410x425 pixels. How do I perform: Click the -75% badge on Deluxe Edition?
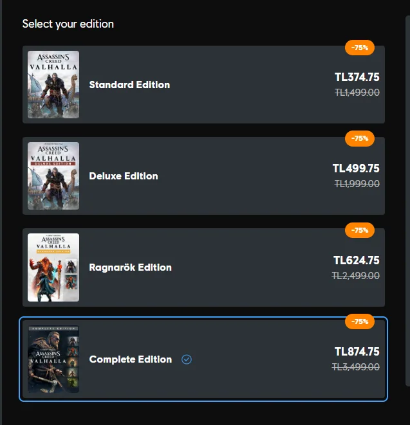(360, 138)
